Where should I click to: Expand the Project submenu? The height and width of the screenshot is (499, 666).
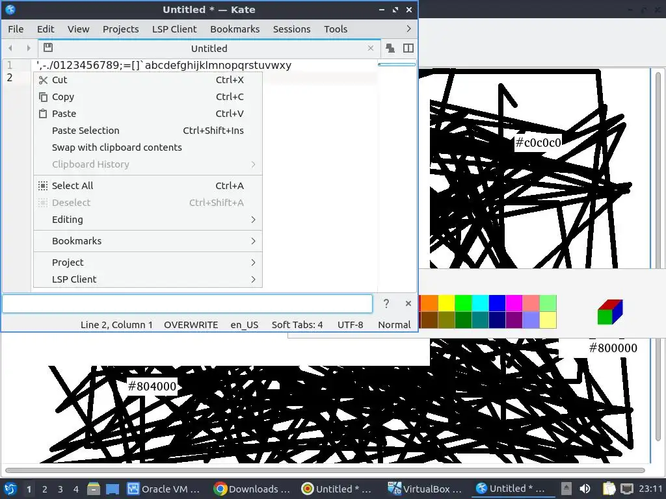148,262
